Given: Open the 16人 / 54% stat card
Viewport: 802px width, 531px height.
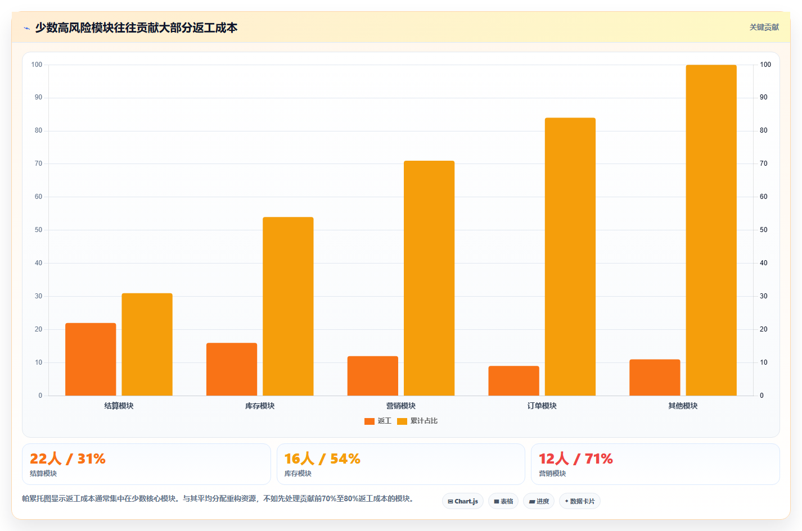Looking at the screenshot, I should pyautogui.click(x=401, y=464).
